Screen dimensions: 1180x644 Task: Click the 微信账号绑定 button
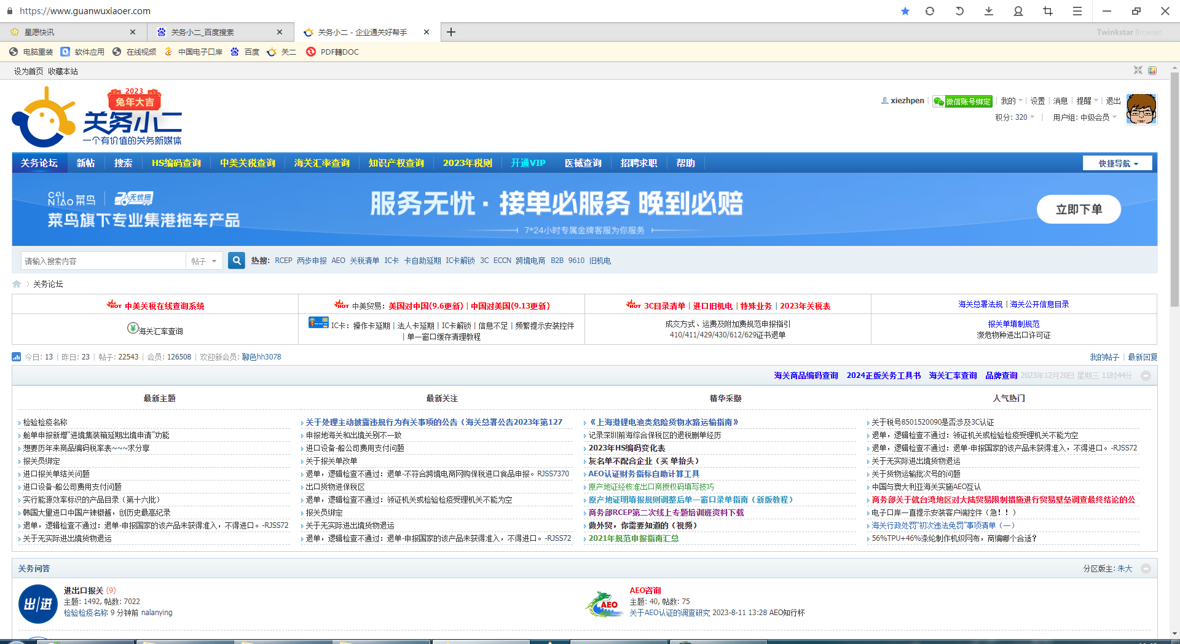pos(962,101)
